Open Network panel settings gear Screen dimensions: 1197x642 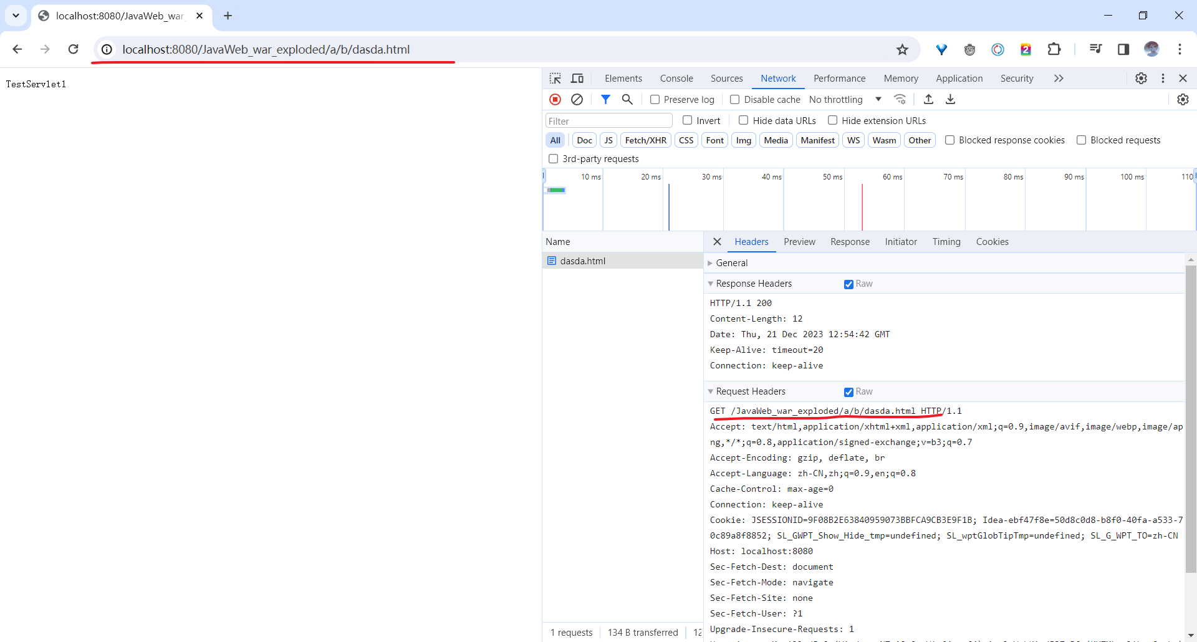pyautogui.click(x=1183, y=99)
